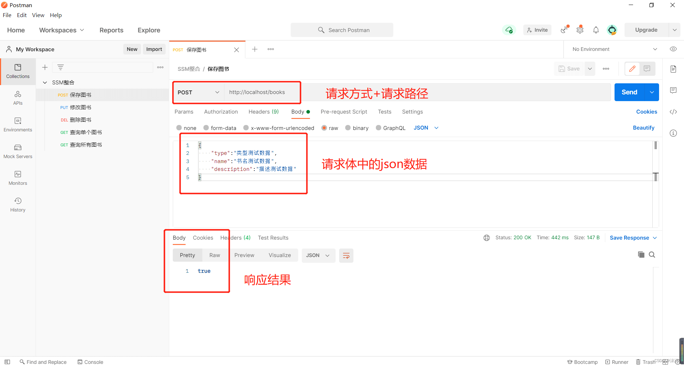Copy response using the copy icon

pos(641,255)
